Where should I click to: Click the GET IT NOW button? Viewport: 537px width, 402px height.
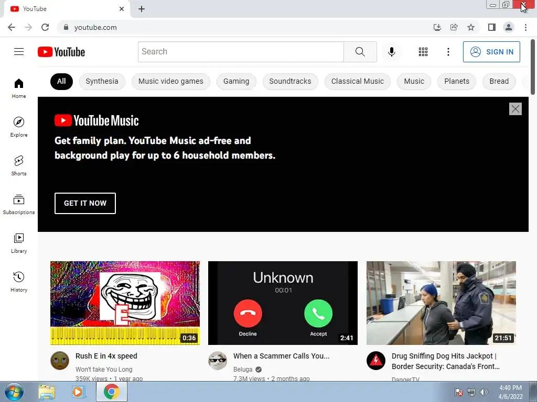click(85, 203)
